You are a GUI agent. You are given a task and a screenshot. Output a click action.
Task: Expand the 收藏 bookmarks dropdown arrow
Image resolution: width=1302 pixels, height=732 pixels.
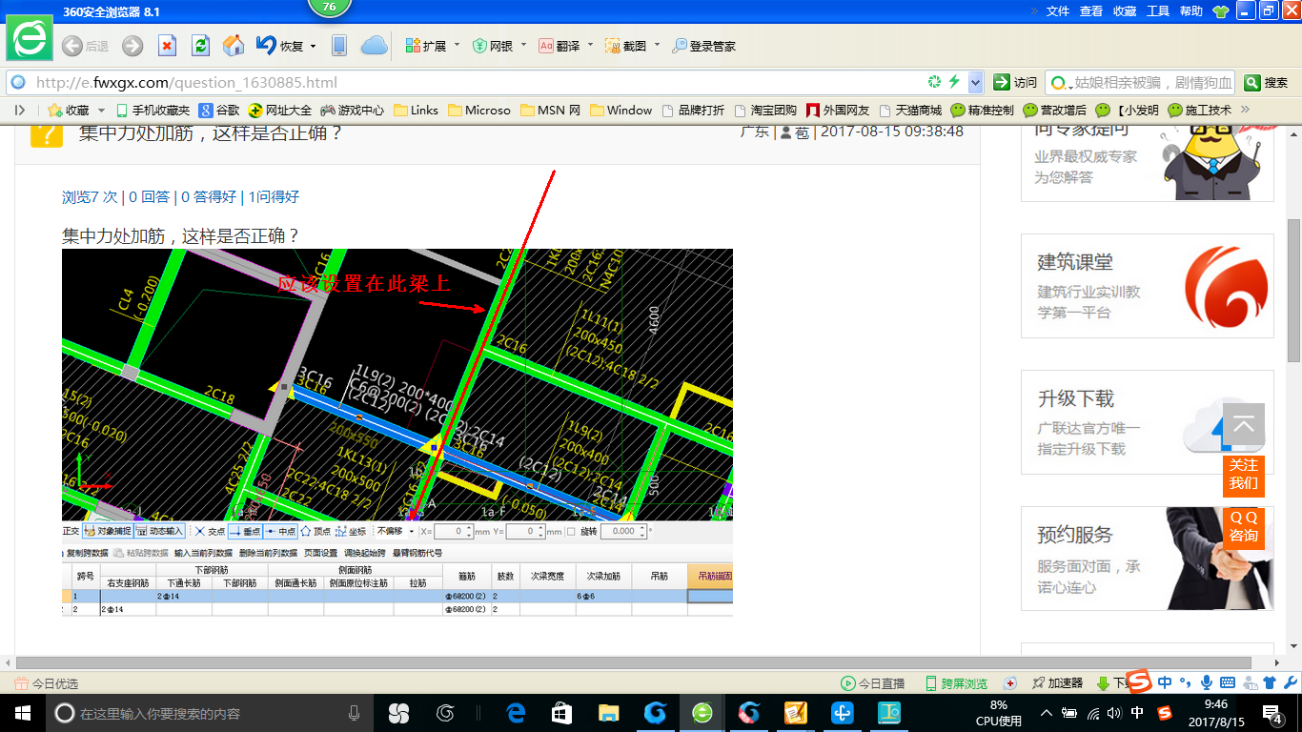pyautogui.click(x=99, y=111)
